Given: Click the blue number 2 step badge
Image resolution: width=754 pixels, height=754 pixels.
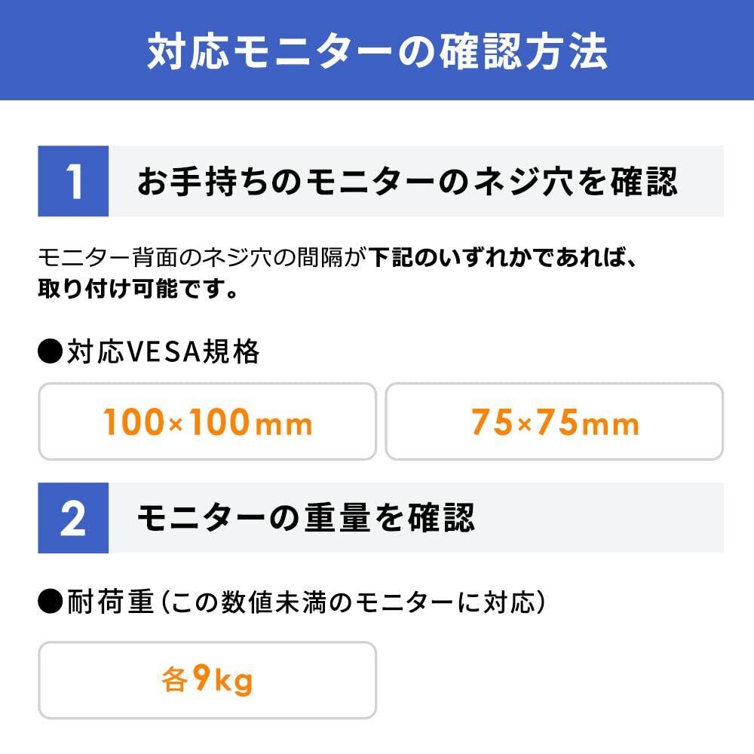Looking at the screenshot, I should 73,519.
